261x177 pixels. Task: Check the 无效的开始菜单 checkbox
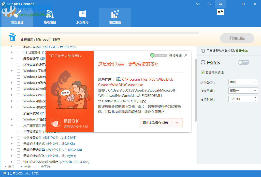(x=19, y=150)
